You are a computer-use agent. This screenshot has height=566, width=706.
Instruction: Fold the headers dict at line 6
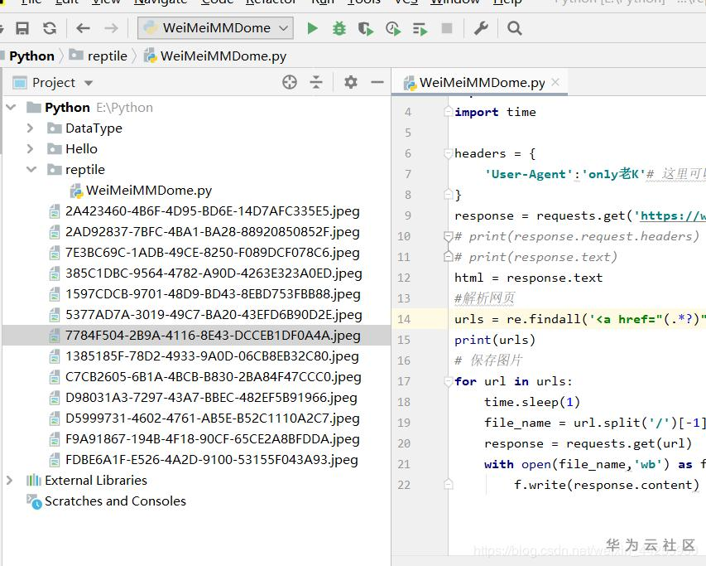click(x=448, y=153)
